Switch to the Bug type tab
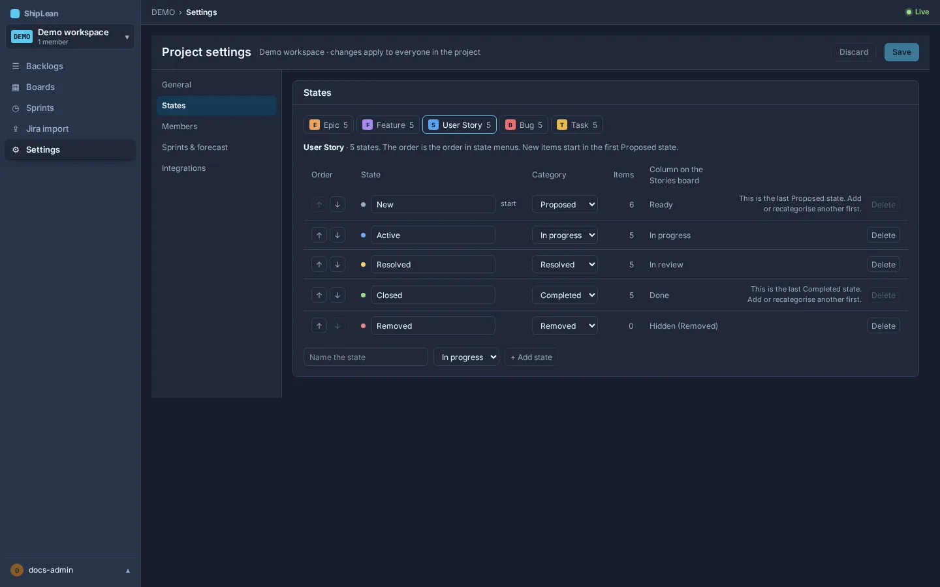Image resolution: width=940 pixels, height=587 pixels. (524, 125)
